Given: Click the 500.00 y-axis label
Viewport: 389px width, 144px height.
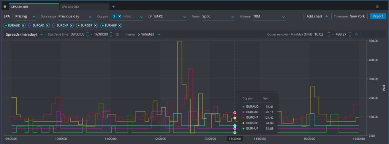Looking at the screenshot, I should (373, 41).
